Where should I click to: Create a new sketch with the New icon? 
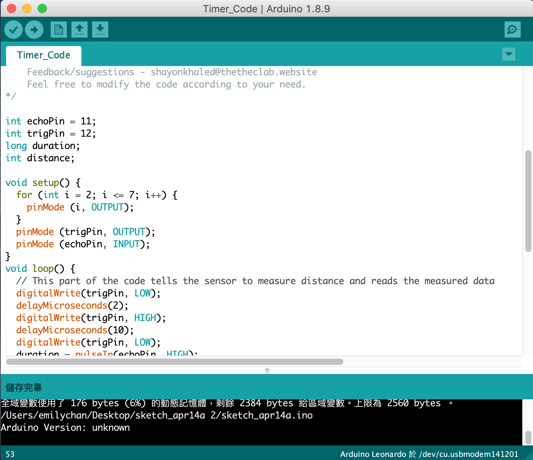pos(59,30)
